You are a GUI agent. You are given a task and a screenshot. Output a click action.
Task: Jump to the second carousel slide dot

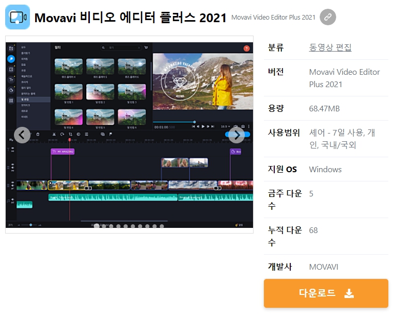tap(104, 226)
